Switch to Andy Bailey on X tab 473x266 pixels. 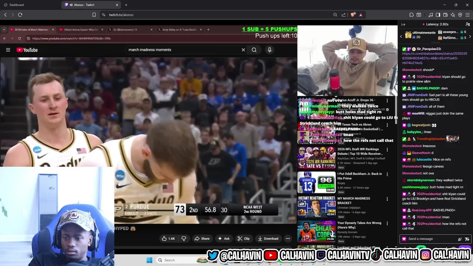(x=179, y=30)
